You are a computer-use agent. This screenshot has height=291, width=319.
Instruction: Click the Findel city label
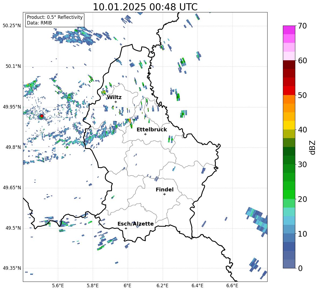(x=165, y=190)
